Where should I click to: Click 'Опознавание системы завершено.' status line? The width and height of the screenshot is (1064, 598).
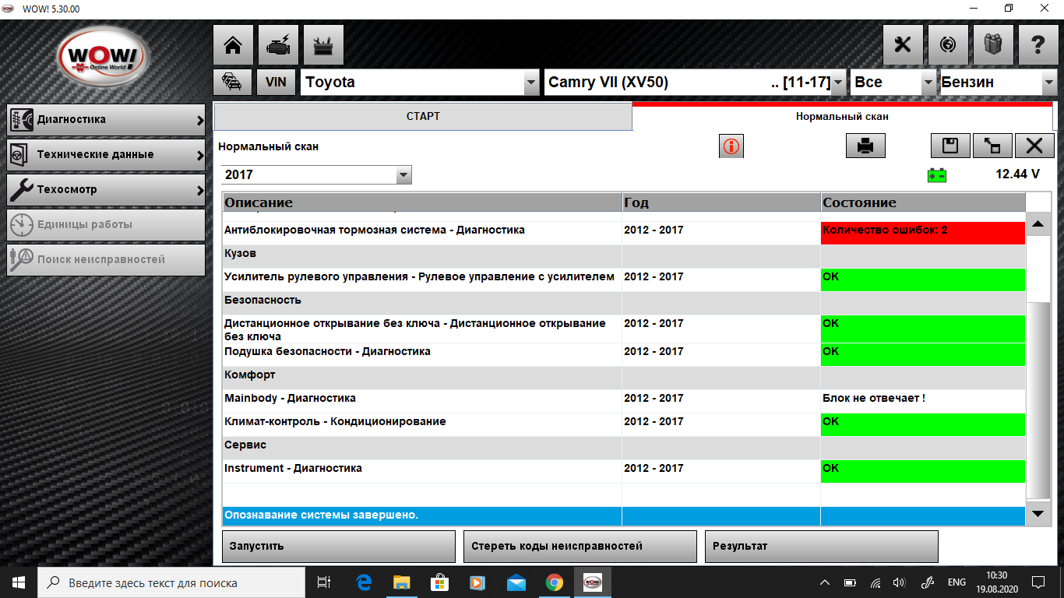(x=624, y=516)
